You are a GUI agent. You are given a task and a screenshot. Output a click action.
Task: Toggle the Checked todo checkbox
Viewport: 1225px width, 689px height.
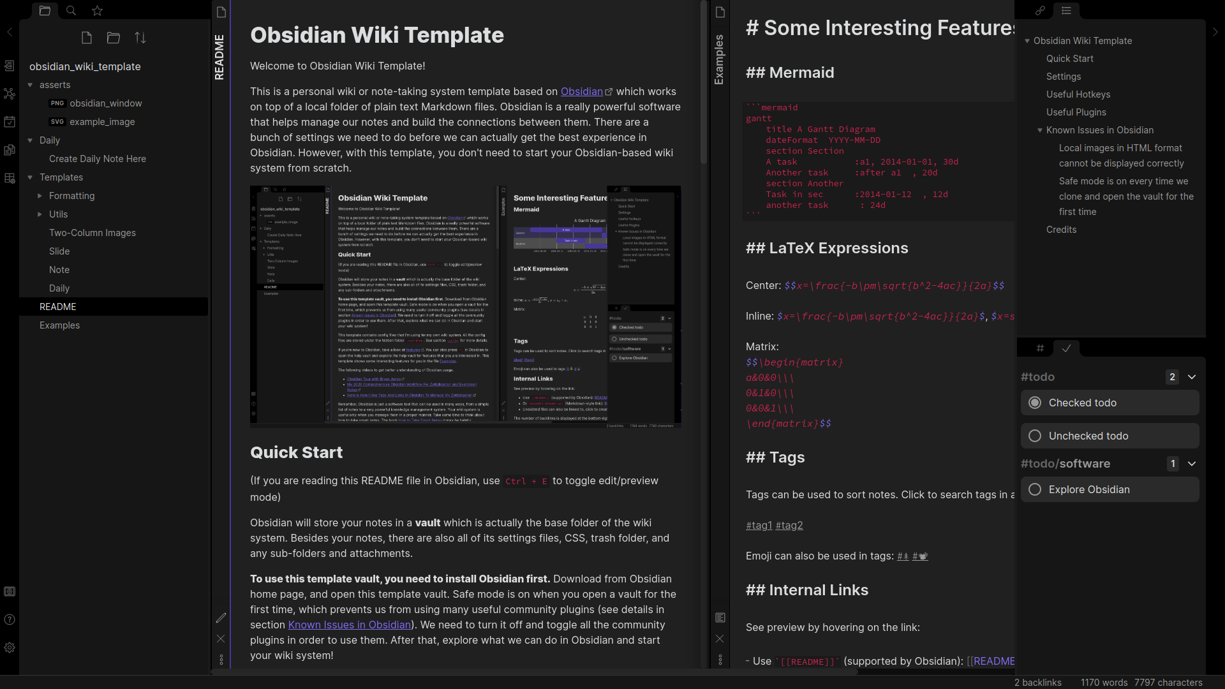click(x=1034, y=402)
